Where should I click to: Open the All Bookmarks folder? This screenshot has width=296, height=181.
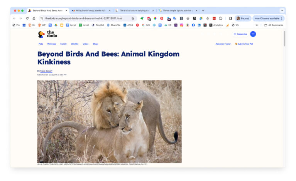tap(273, 25)
